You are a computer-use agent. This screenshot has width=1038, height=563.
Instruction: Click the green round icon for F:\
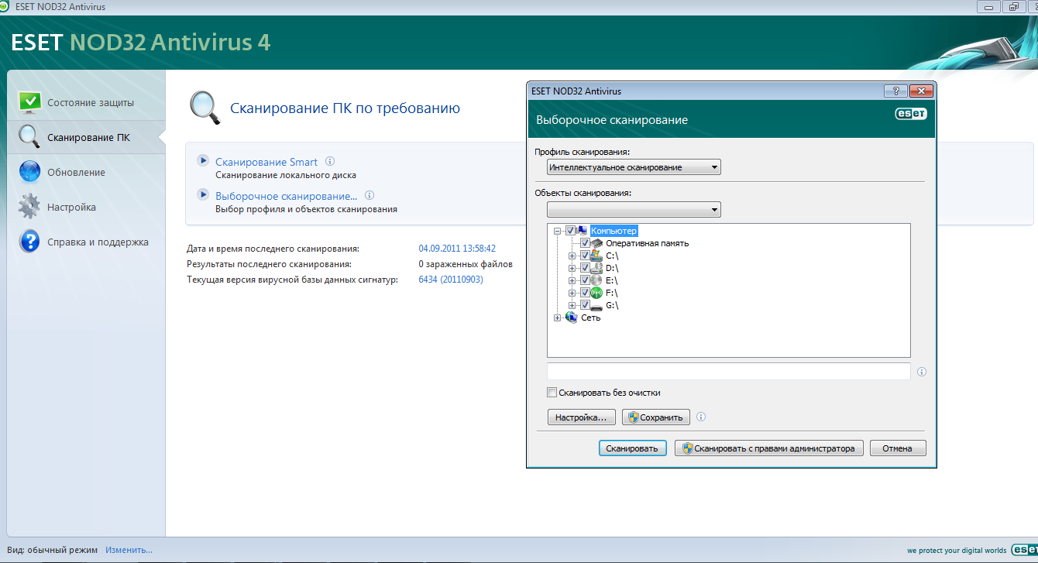596,293
